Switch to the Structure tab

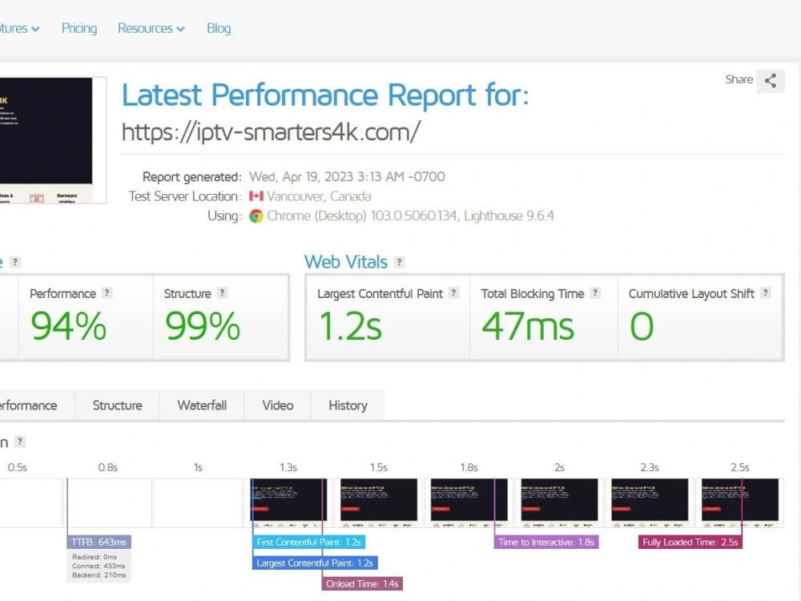click(x=117, y=405)
